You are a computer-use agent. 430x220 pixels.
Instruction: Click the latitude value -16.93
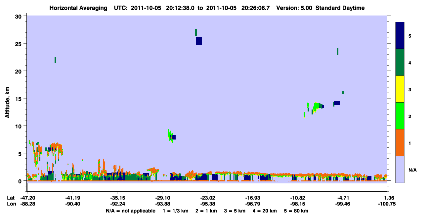point(252,198)
